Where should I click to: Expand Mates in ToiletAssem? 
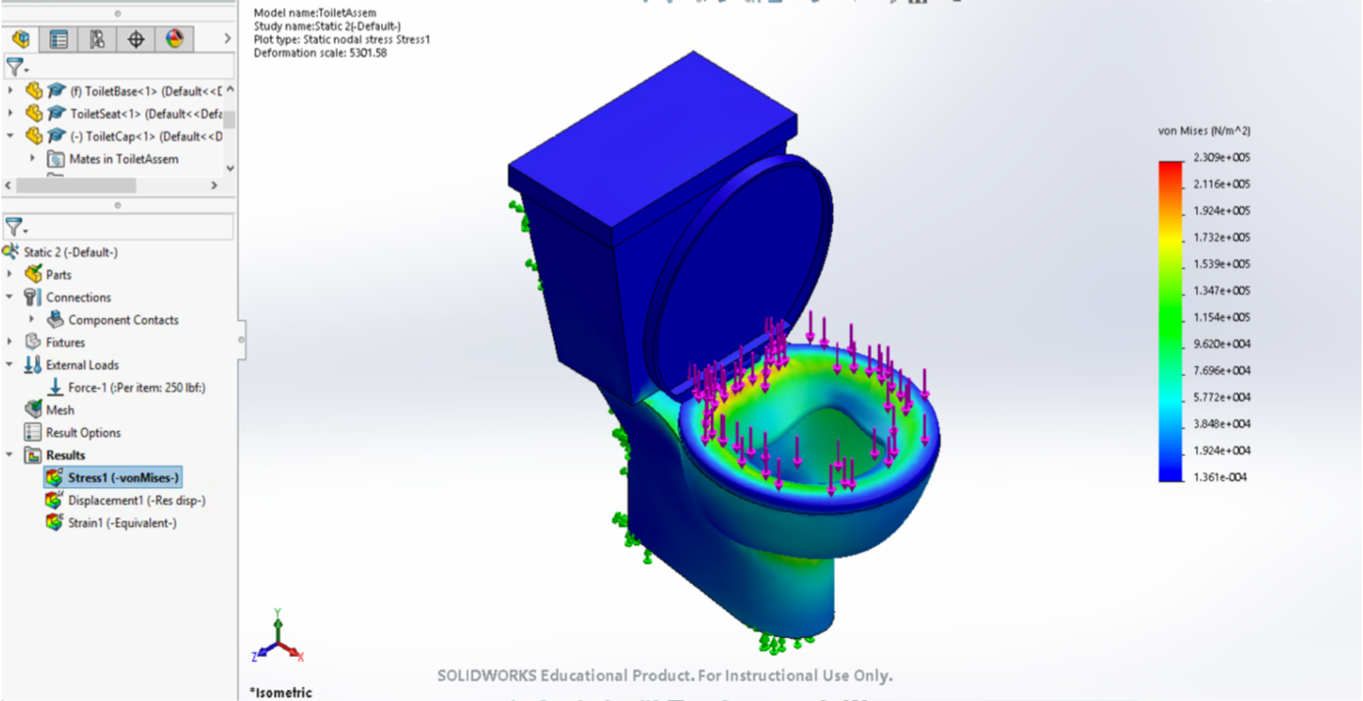[x=31, y=158]
